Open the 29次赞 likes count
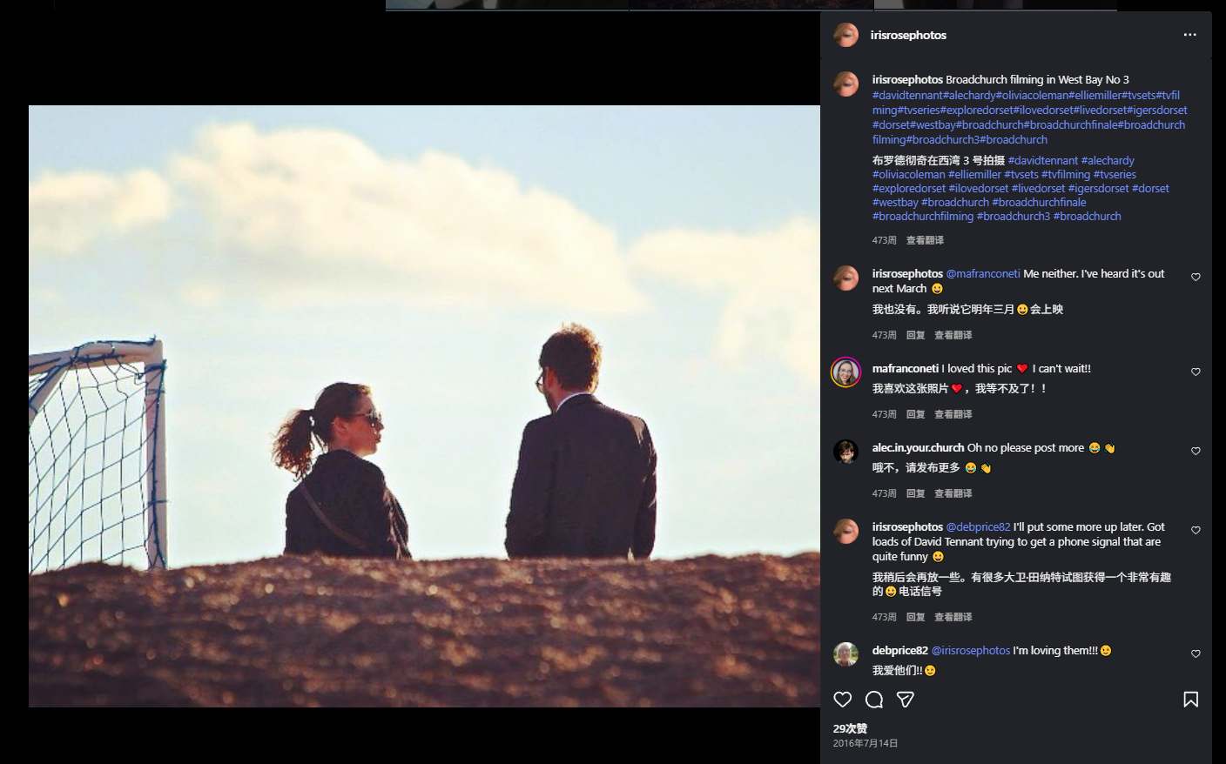 (850, 728)
